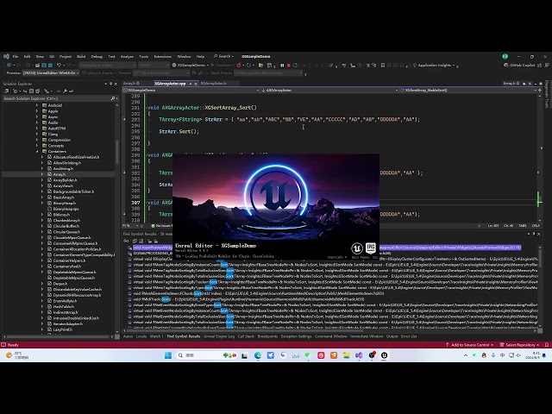Click Add to Source Control
This screenshot has width=552, height=414.
point(469,345)
